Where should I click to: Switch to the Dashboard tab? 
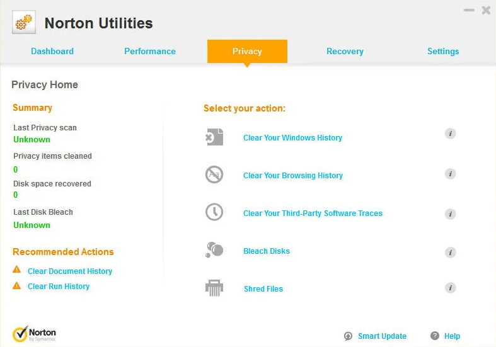pos(52,51)
